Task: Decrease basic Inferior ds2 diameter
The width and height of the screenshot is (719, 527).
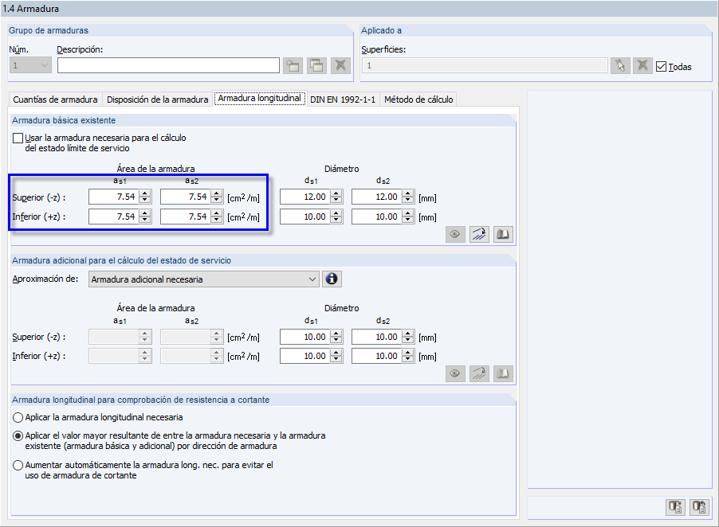Action: [x=408, y=221]
